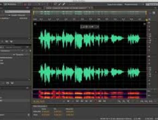Viewport: 158px width, 120px height.
Task: Click Zoom In Time icon
Action: (128, 101)
